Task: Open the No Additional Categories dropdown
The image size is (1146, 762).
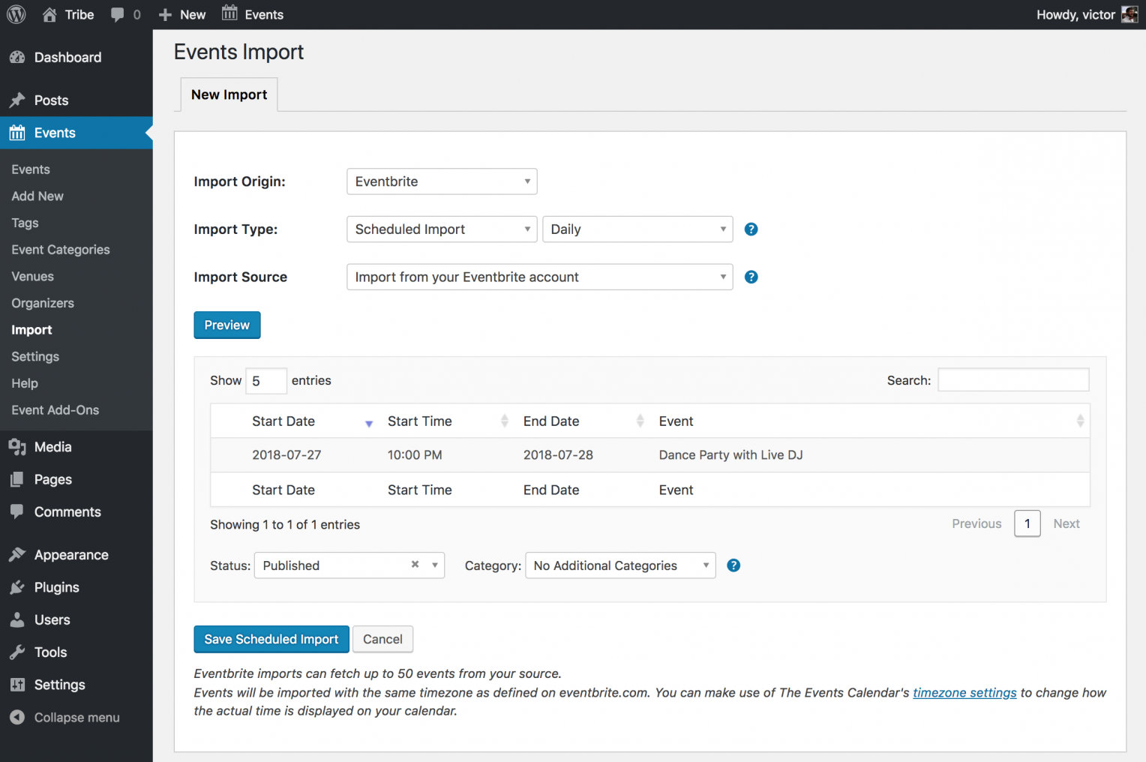Action: [620, 565]
